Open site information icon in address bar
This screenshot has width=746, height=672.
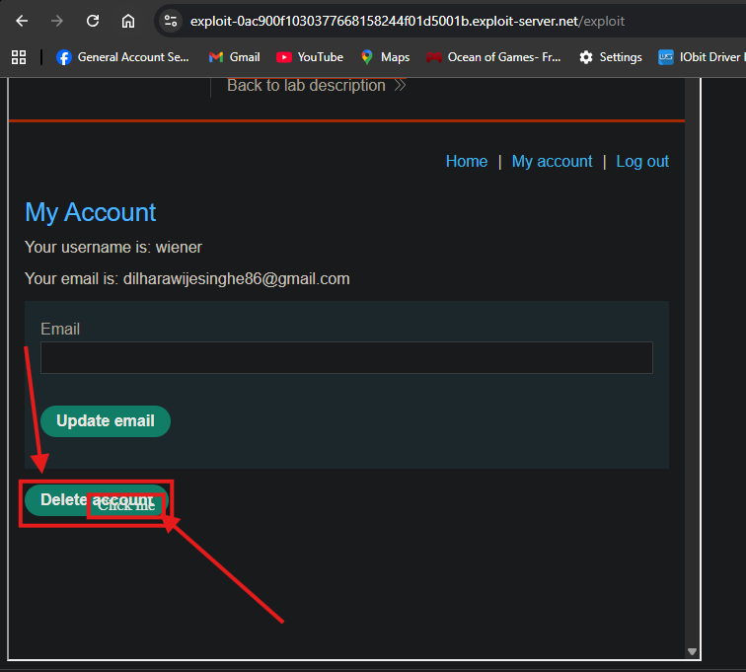[171, 21]
